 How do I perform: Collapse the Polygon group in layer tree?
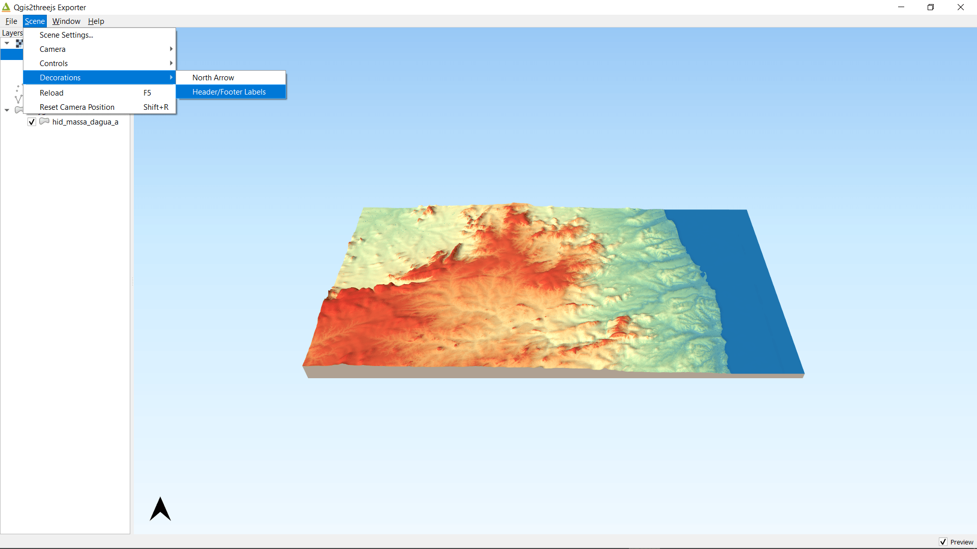click(7, 110)
